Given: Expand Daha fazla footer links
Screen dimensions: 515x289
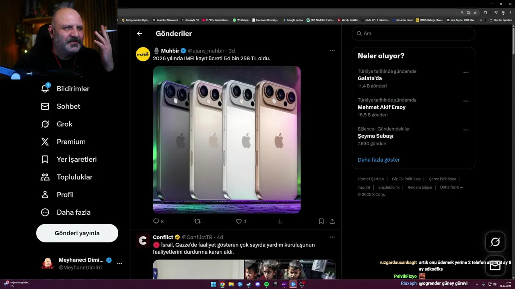Looking at the screenshot, I should (451, 187).
